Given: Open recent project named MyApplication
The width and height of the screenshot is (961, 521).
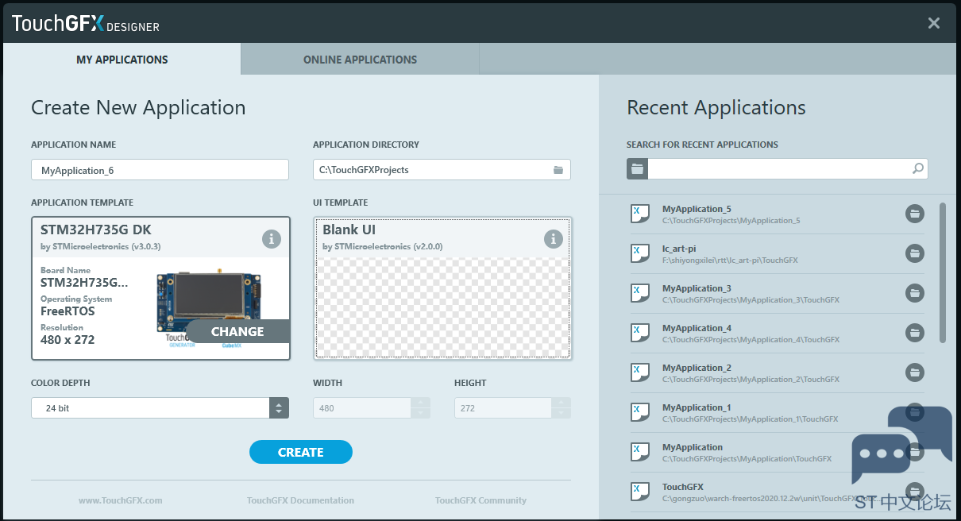Looking at the screenshot, I should (x=777, y=452).
